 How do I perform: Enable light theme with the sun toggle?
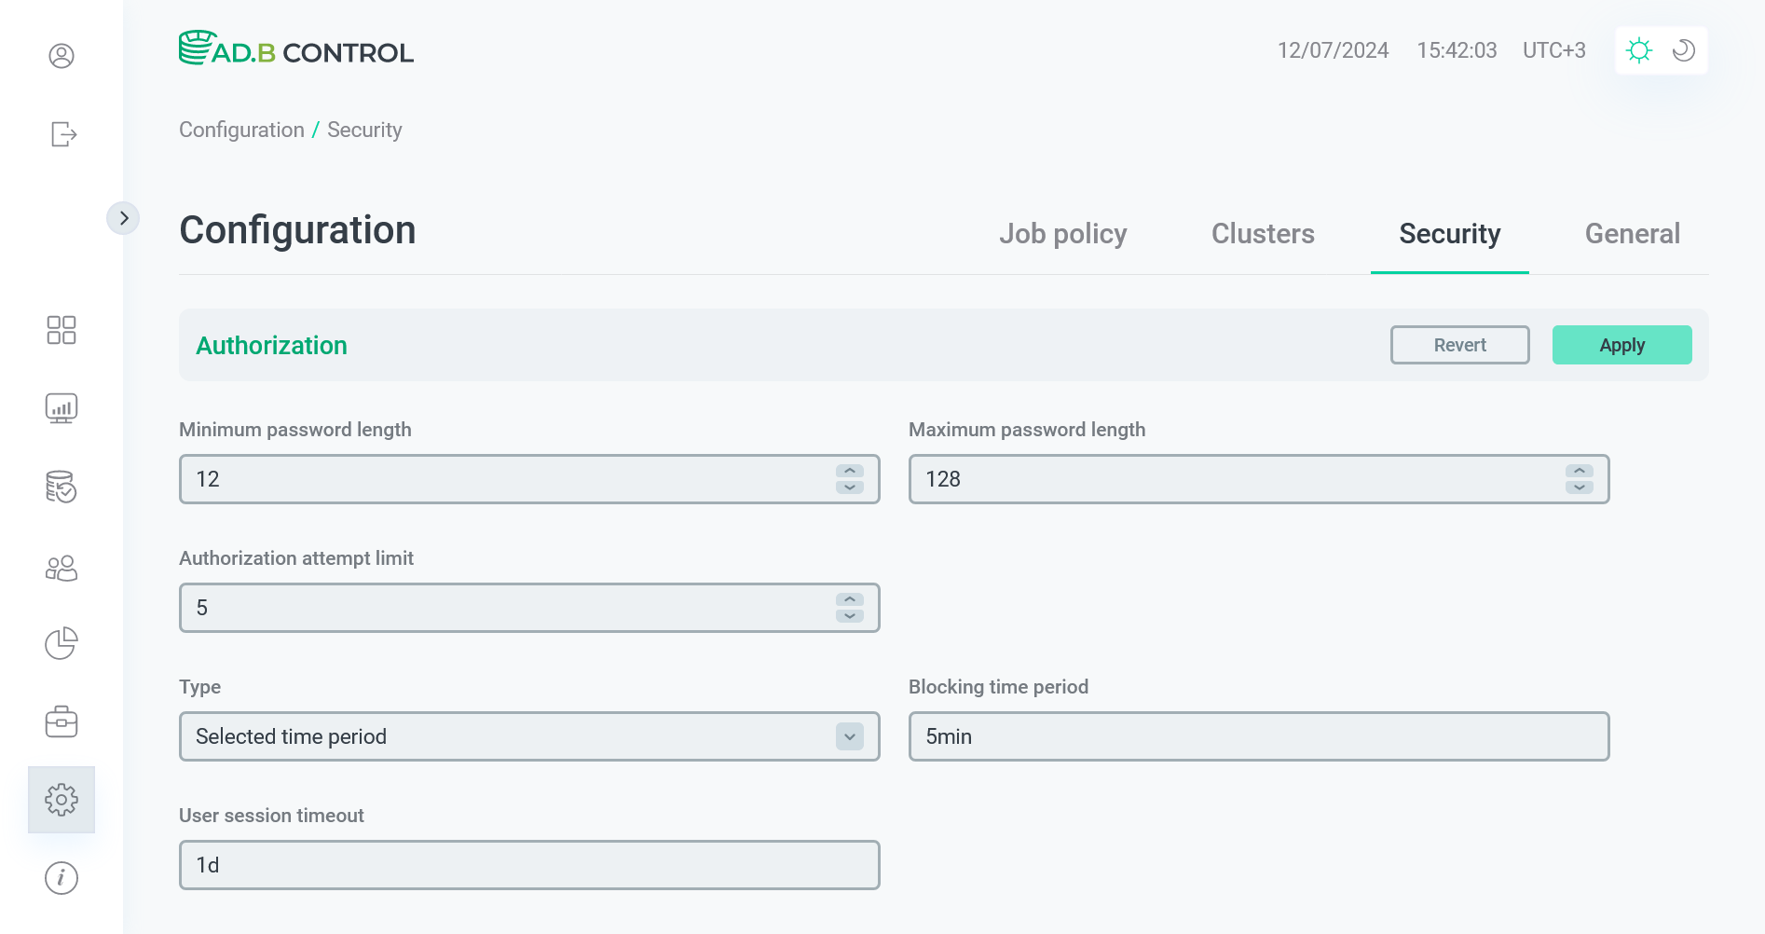coord(1639,50)
